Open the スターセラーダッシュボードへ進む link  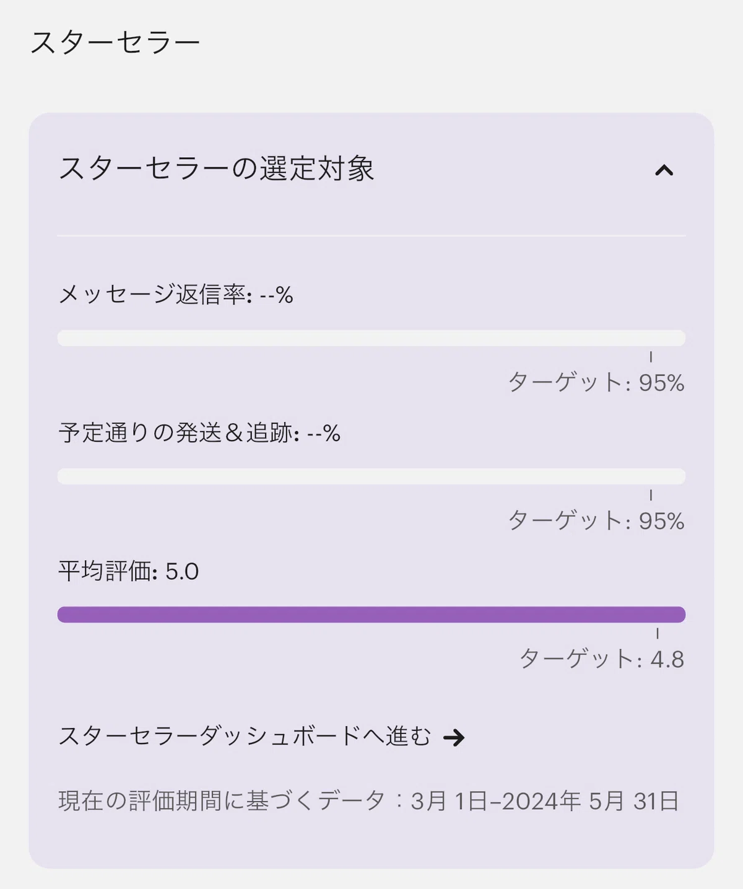pos(245,736)
